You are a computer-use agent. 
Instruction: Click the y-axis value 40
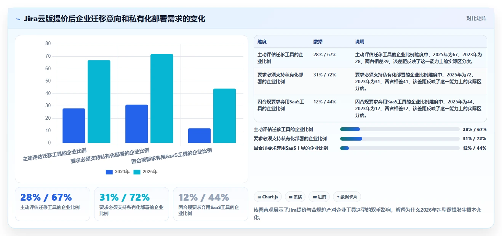coord(48,93)
